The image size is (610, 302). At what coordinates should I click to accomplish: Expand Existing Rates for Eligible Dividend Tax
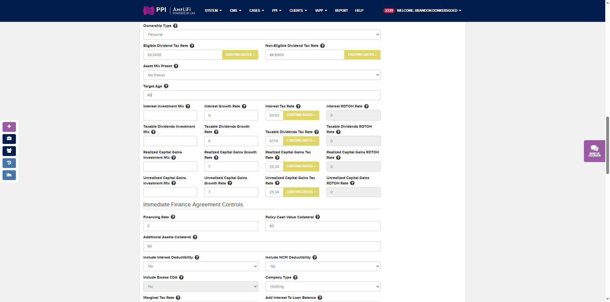pos(240,55)
